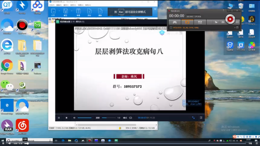The width and height of the screenshot is (260, 146).
Task: Open the Bandicam output folder icon
Action: pos(216,22)
